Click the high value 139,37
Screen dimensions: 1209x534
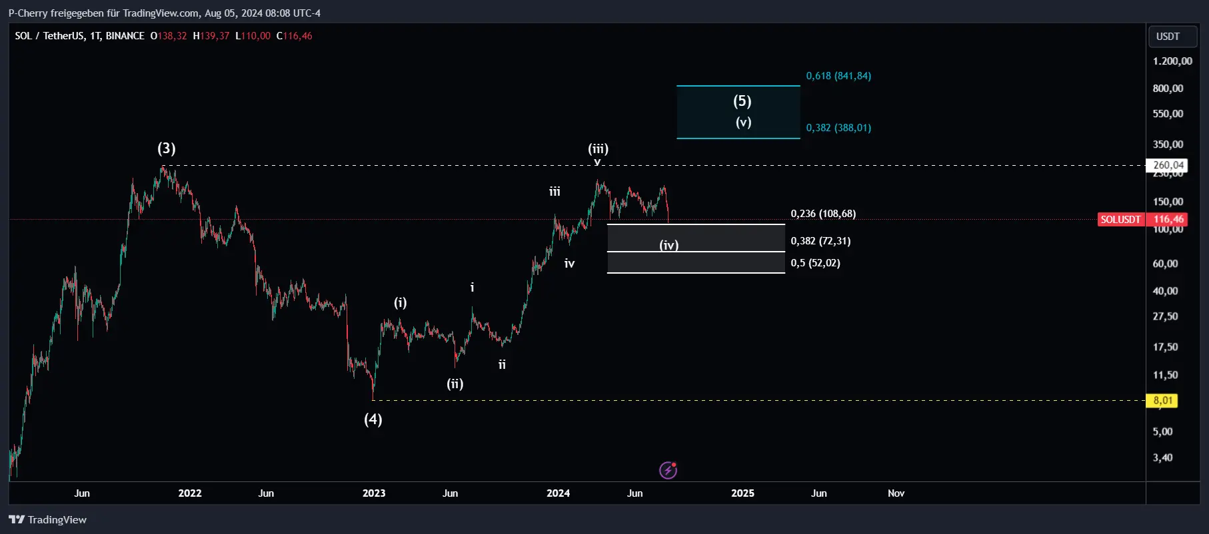[215, 36]
